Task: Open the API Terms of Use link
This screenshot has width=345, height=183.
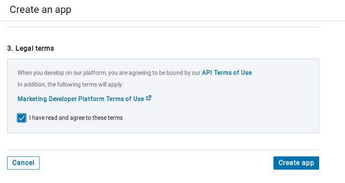Action: (x=227, y=73)
